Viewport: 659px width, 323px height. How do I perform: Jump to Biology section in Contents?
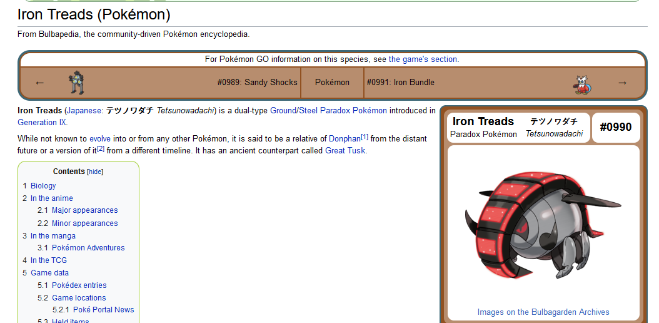pyautogui.click(x=43, y=186)
